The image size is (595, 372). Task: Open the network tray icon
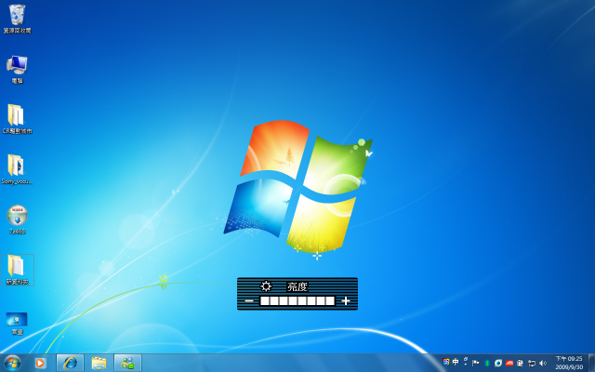pos(532,364)
